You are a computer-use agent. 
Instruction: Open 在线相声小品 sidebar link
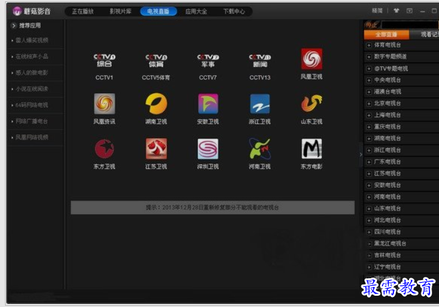[x=32, y=57]
